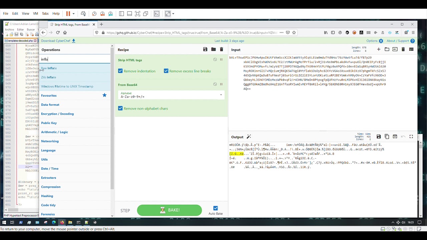The image size is (427, 240).
Task: Open the View menu
Action: pos(25,14)
